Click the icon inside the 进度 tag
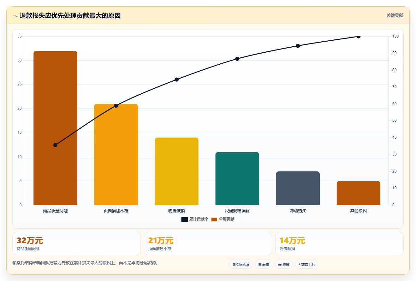The width and height of the screenshot is (416, 281). click(280, 264)
